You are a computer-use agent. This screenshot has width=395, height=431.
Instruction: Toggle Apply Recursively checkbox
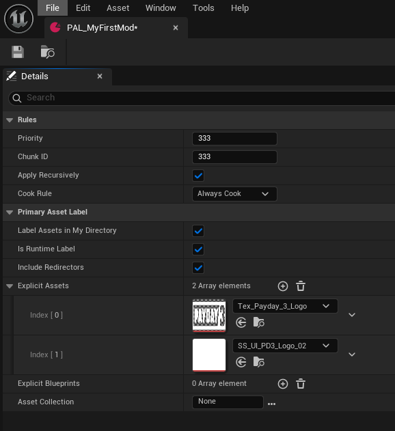pyautogui.click(x=198, y=176)
